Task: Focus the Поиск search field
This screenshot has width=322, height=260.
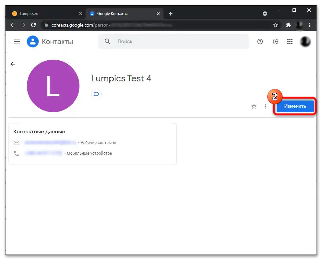Action: [173, 41]
